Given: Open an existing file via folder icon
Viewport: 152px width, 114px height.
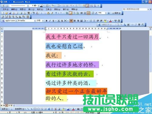Looking at the screenshot, I should (x=6, y=13).
